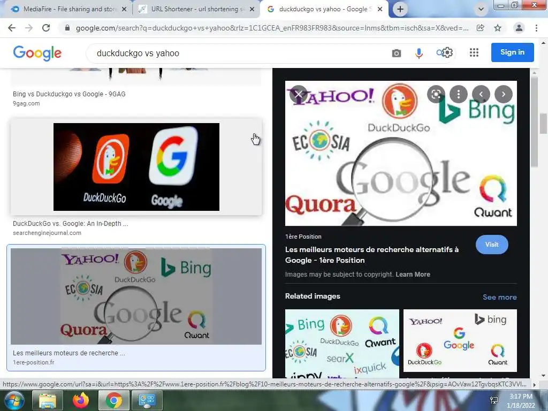Search by image using camera icon
This screenshot has width=548, height=411.
[397, 53]
